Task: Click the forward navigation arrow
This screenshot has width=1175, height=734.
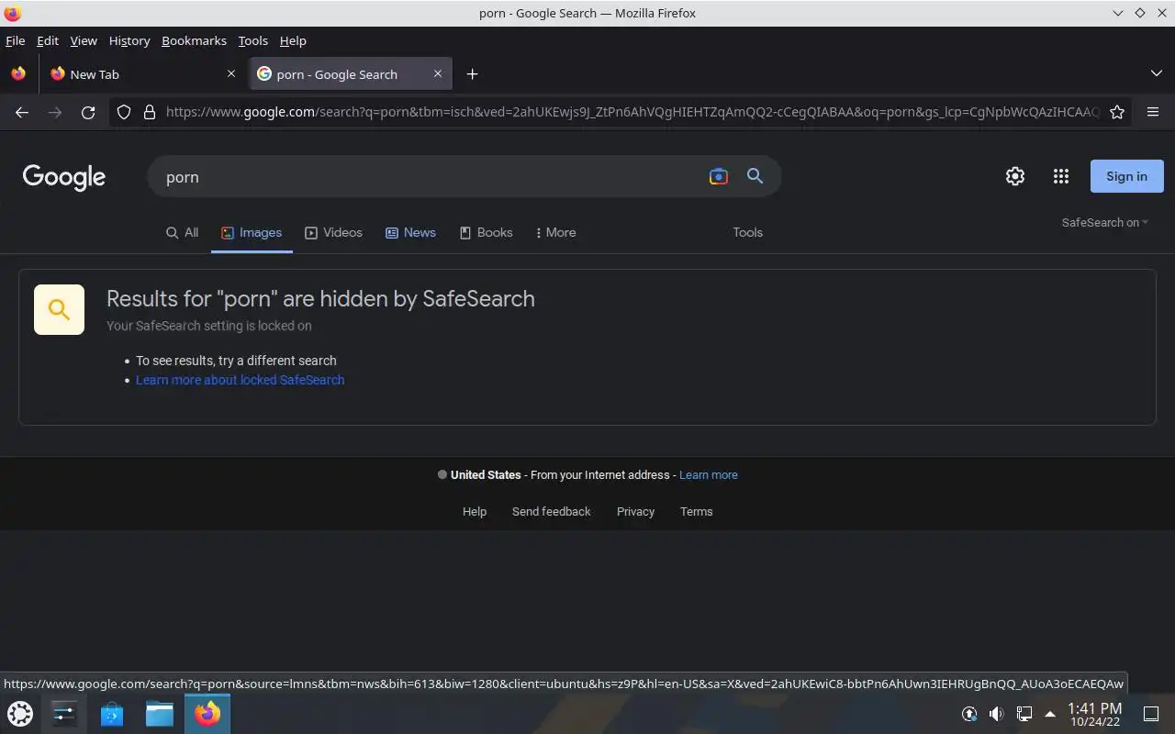Action: pos(55,112)
